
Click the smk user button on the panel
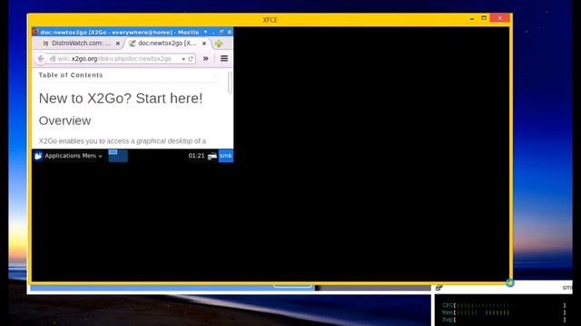click(x=226, y=156)
